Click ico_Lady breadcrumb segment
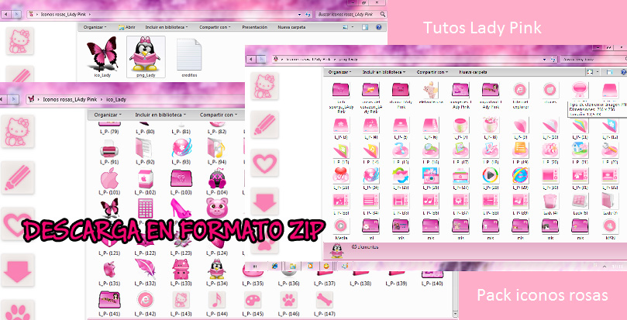The height and width of the screenshot is (320, 627). point(116,99)
